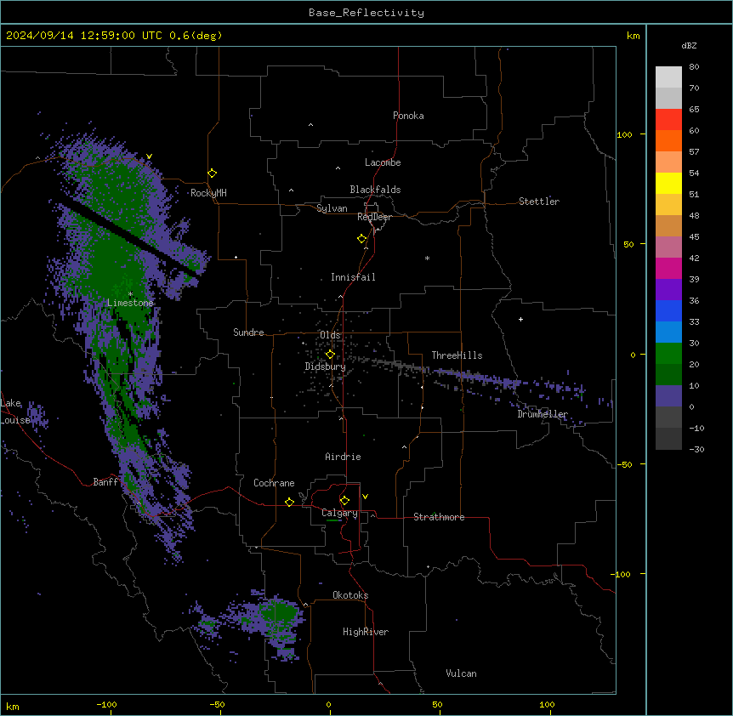
Task: Click the Lake Louise label at left edge
Action: tap(15, 412)
